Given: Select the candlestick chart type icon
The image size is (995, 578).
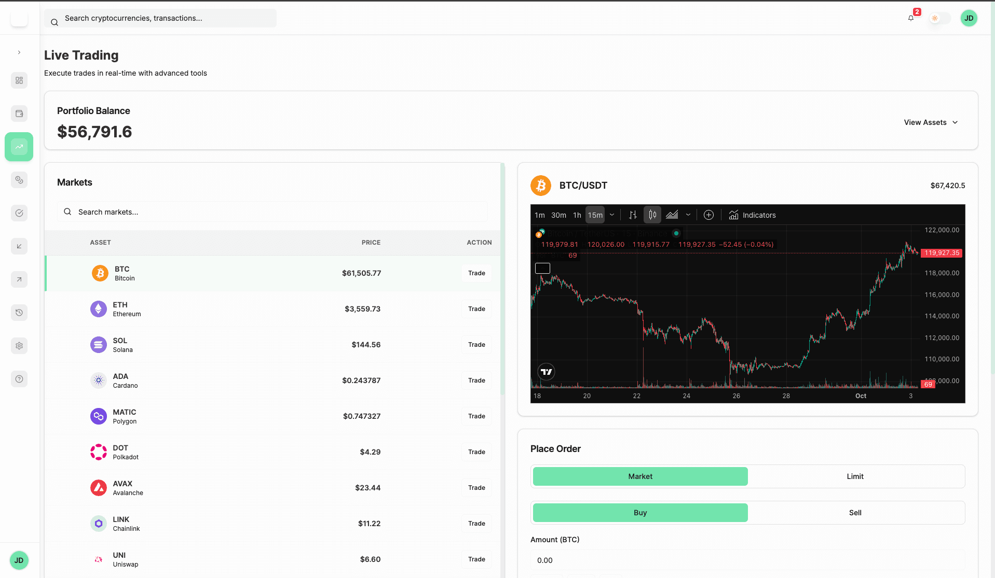Looking at the screenshot, I should pos(652,215).
